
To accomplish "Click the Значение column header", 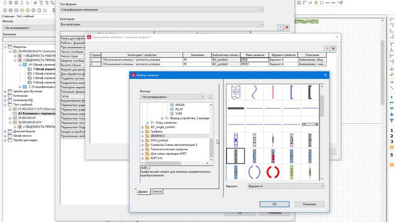I will point(197,55).
